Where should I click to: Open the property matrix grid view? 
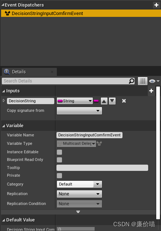(143, 81)
